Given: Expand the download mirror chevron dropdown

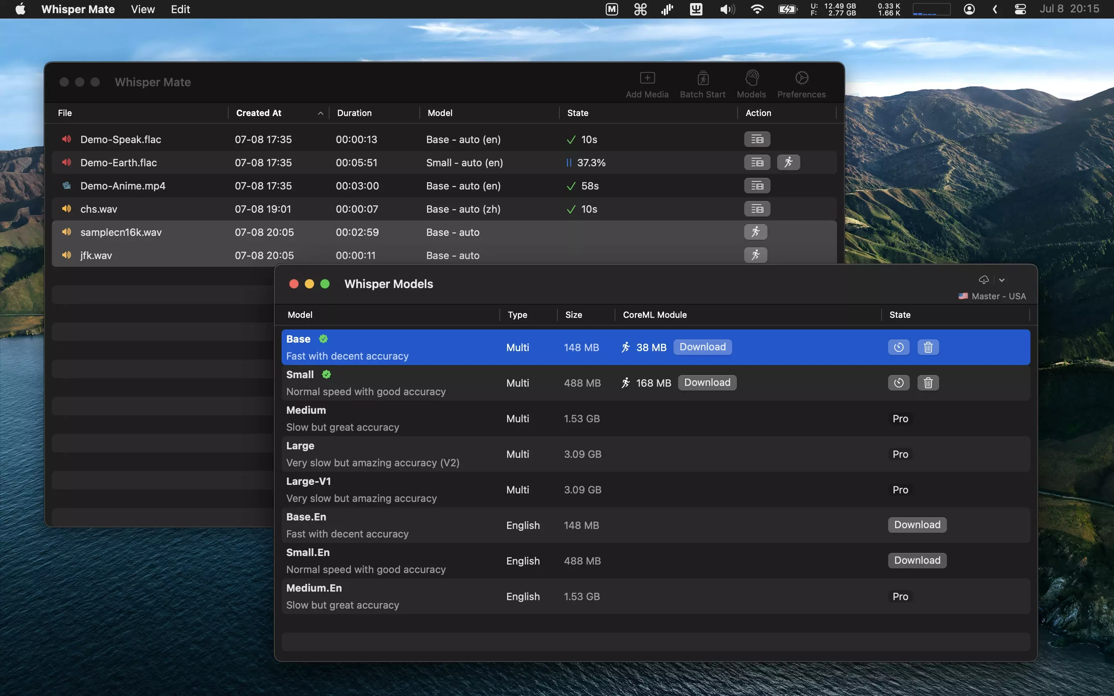Looking at the screenshot, I should (1002, 280).
